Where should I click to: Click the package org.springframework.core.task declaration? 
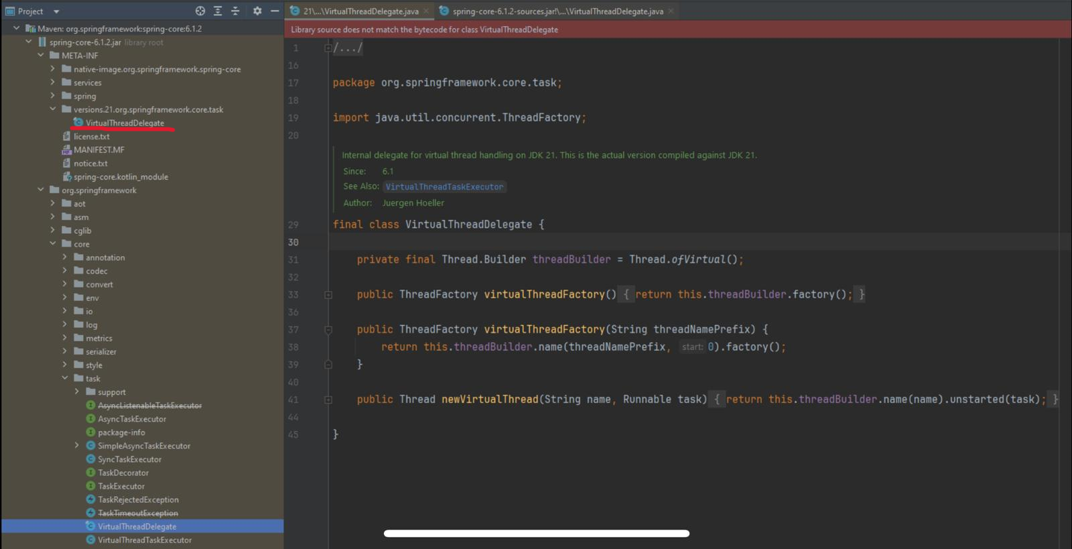coord(448,82)
